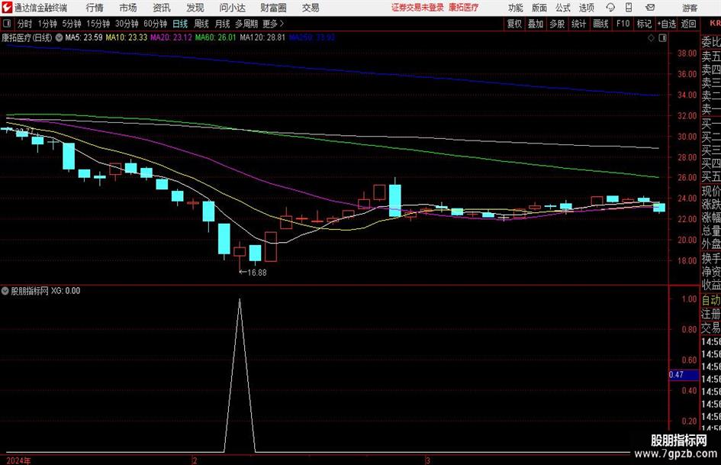Click the MA5: 23.59 indicator value
Image resolution: width=721 pixels, height=465 pixels.
point(84,37)
